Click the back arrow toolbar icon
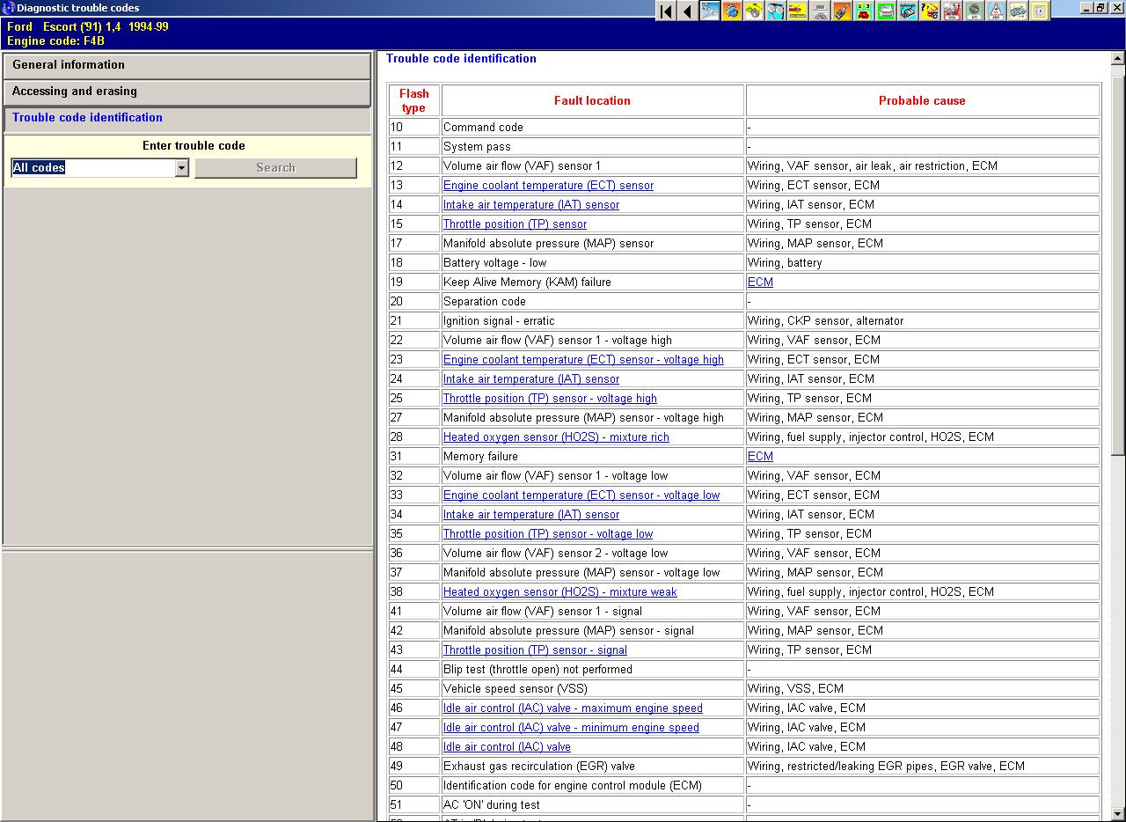The width and height of the screenshot is (1126, 822). [687, 11]
